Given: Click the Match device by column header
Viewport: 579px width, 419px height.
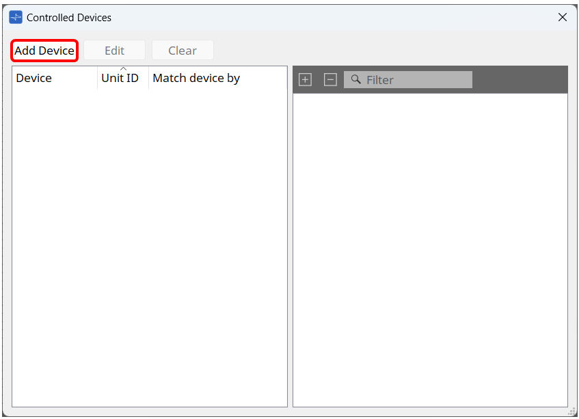Looking at the screenshot, I should point(196,78).
